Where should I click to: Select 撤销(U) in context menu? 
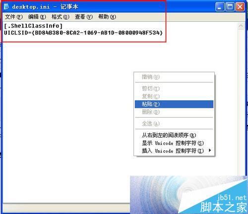(174, 77)
